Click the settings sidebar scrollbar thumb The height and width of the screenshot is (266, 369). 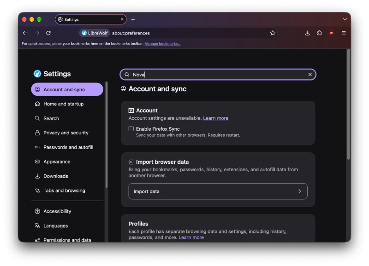pyautogui.click(x=107, y=135)
